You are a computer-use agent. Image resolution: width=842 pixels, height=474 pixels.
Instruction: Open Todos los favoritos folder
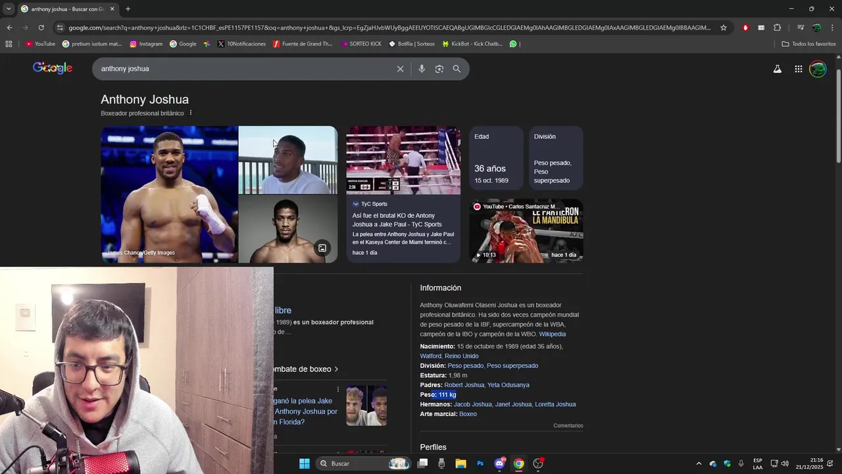tap(808, 44)
